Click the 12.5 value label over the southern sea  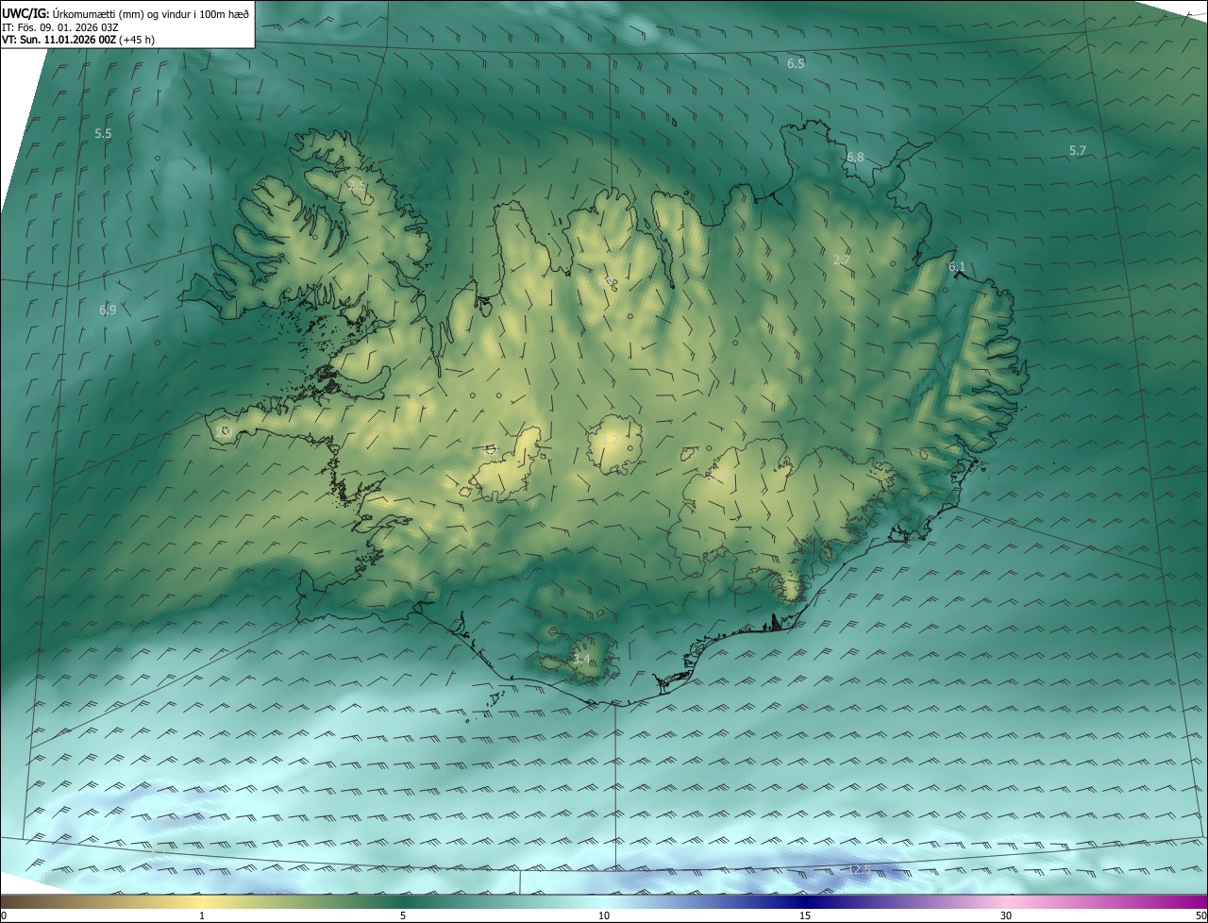[860, 869]
